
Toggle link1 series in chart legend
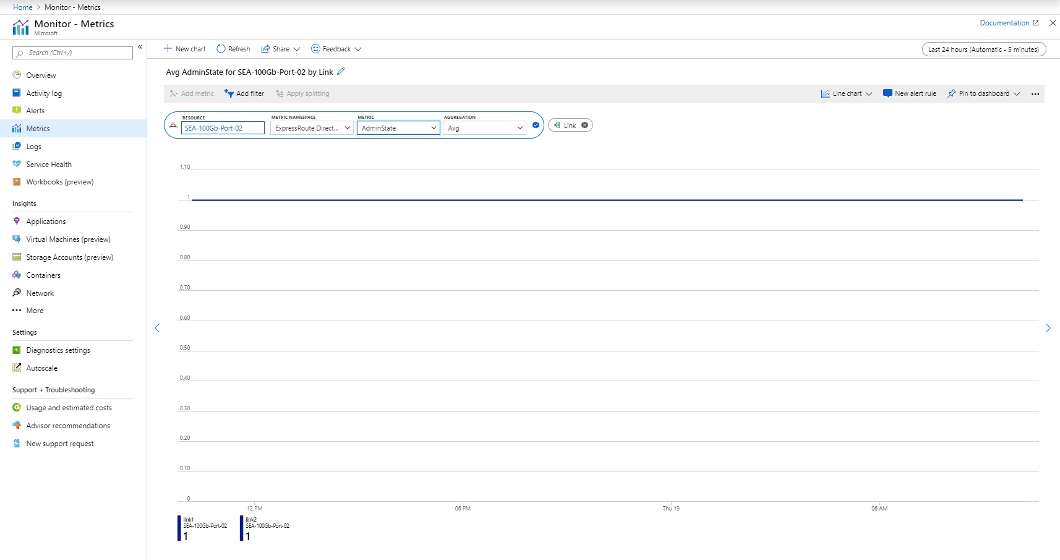201,526
